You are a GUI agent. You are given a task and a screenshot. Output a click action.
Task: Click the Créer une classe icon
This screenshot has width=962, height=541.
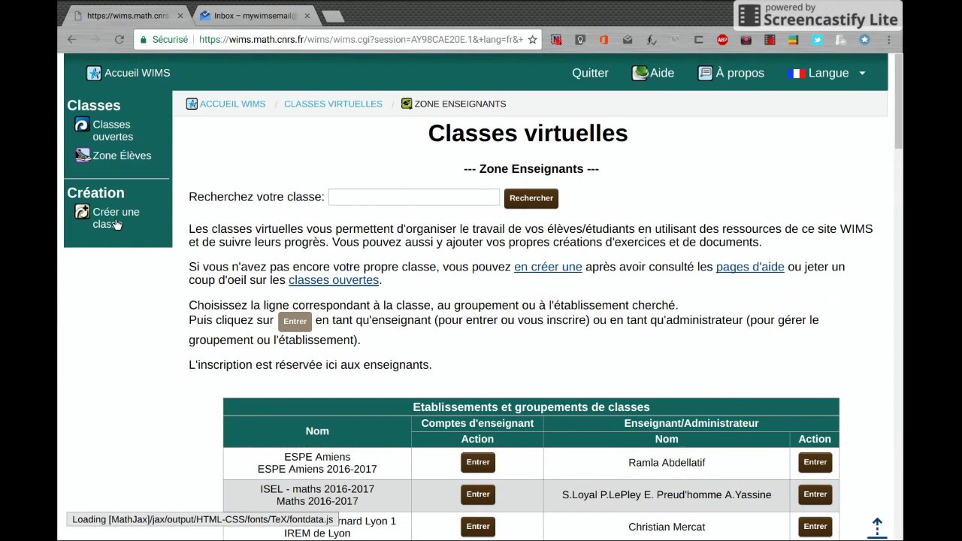click(82, 212)
